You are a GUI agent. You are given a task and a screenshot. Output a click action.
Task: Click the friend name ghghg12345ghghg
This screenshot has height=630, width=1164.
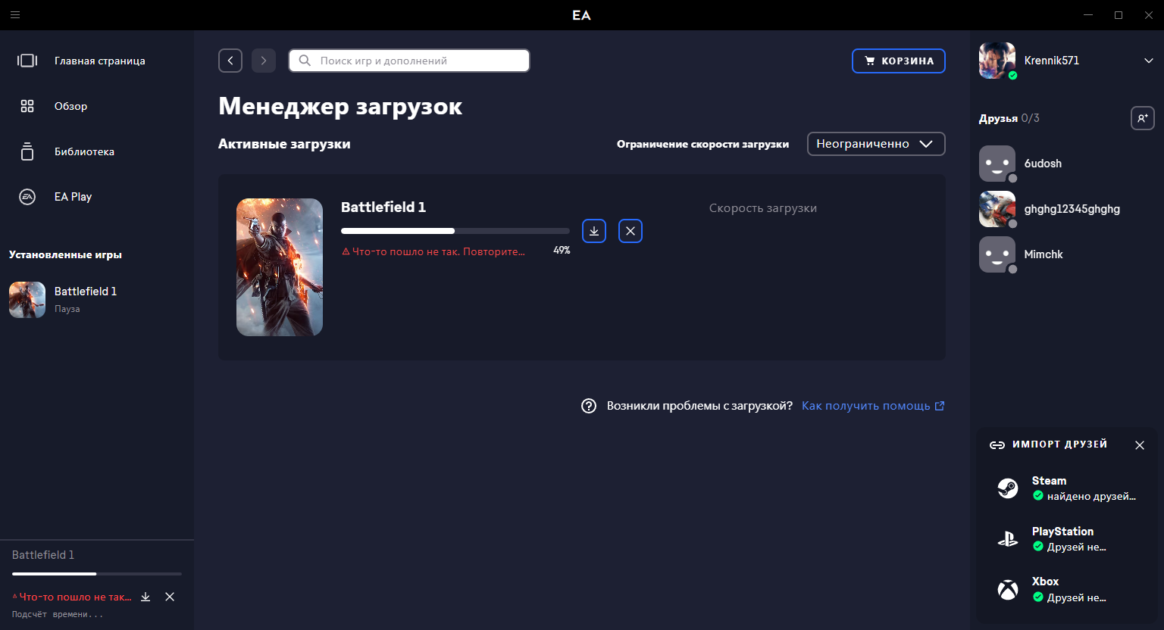coord(1072,209)
